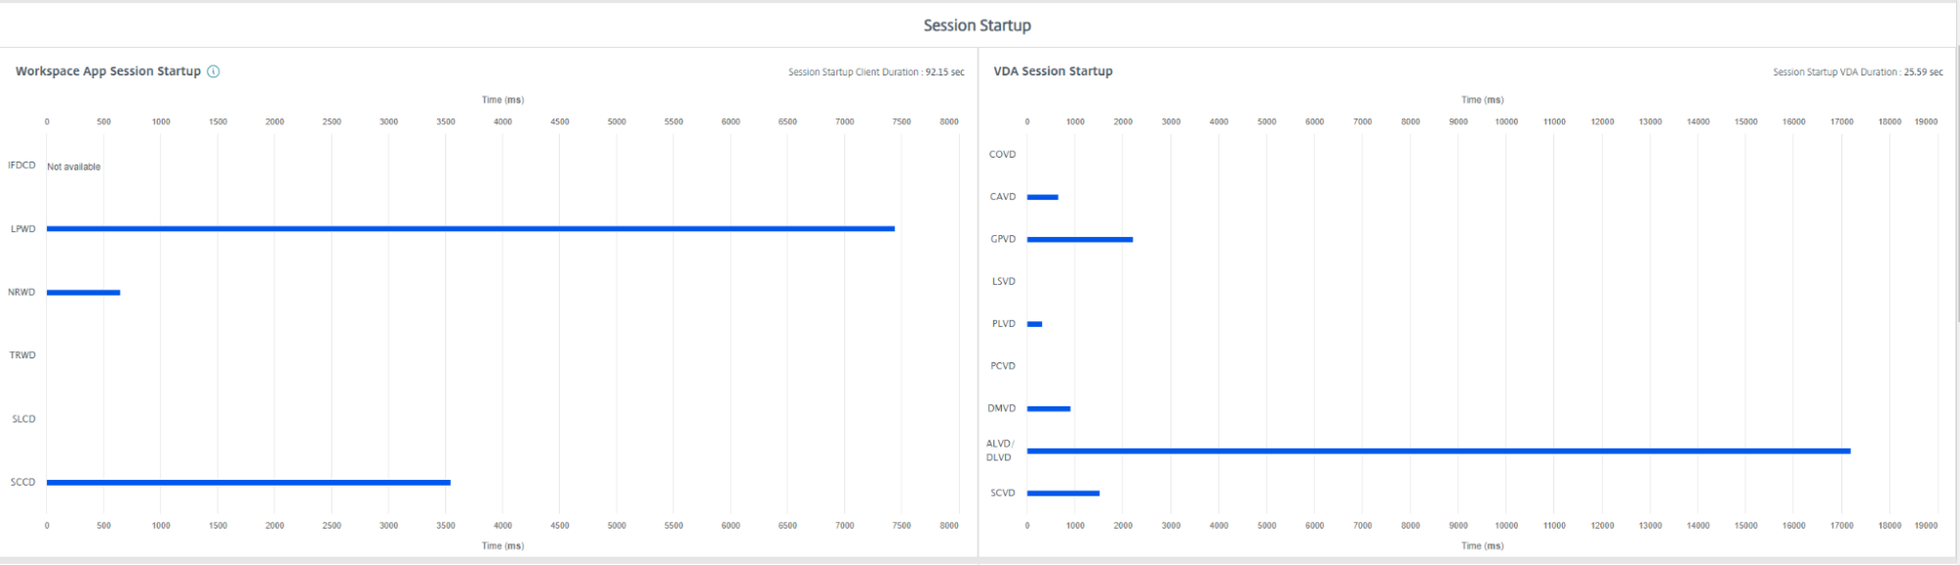The image size is (1960, 565).
Task: Click the NRWD blue bar
Action: pos(83,293)
